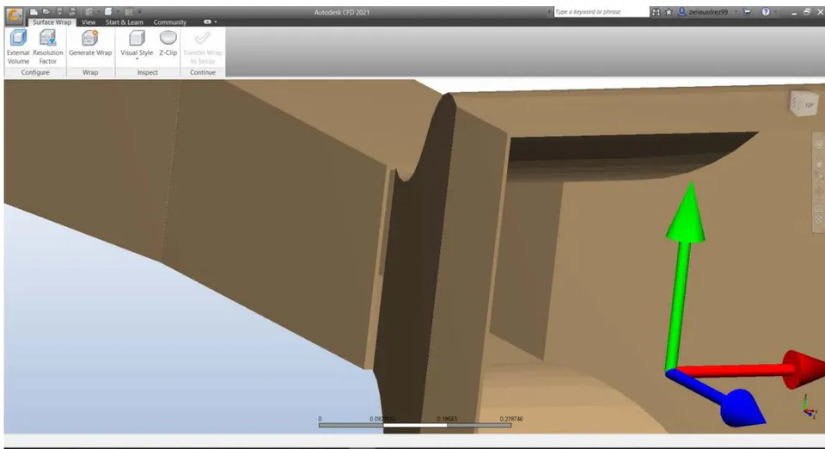Image resolution: width=825 pixels, height=449 pixels.
Task: Click the scale bar at the viewport bottom
Action: tap(414, 425)
